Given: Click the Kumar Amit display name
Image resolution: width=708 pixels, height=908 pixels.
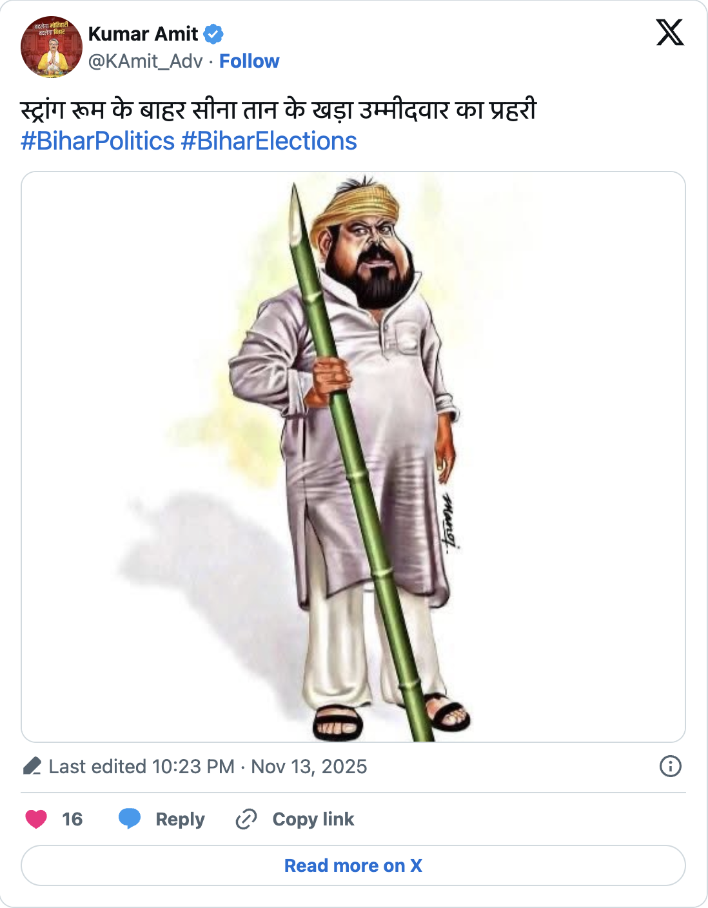Looking at the screenshot, I should point(143,35).
